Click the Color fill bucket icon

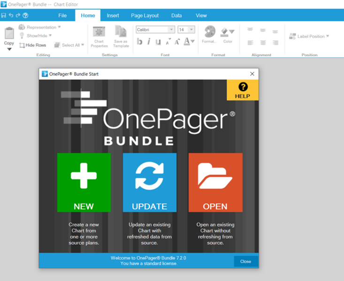224,32
